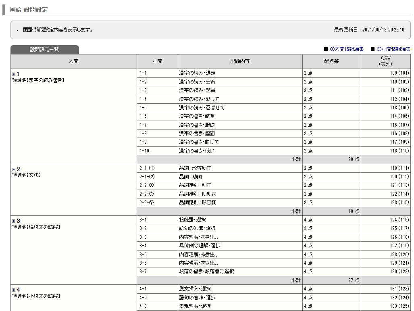This screenshot has width=414, height=311.
Task: Click subtotal value 20 点
Action: tap(354, 159)
